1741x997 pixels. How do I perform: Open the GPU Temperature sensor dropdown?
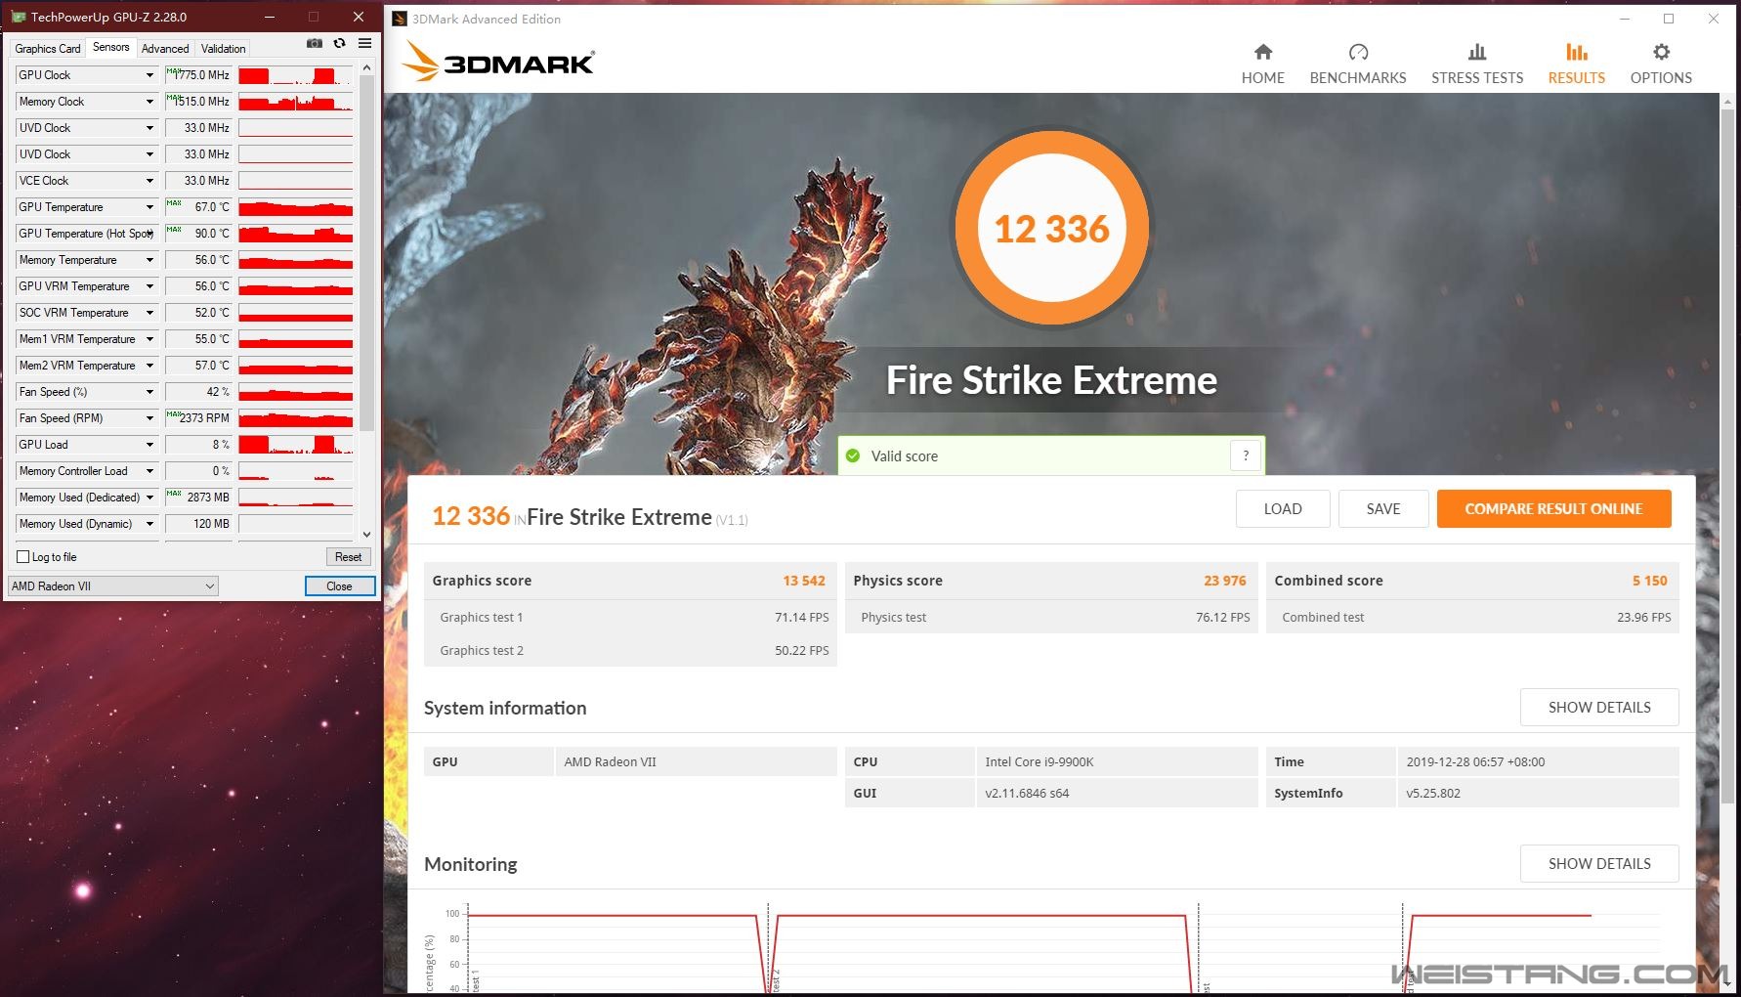(x=149, y=207)
